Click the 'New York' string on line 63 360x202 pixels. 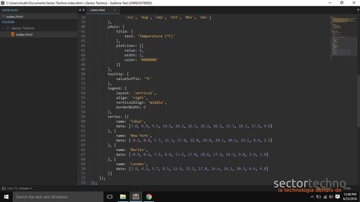click(140, 136)
